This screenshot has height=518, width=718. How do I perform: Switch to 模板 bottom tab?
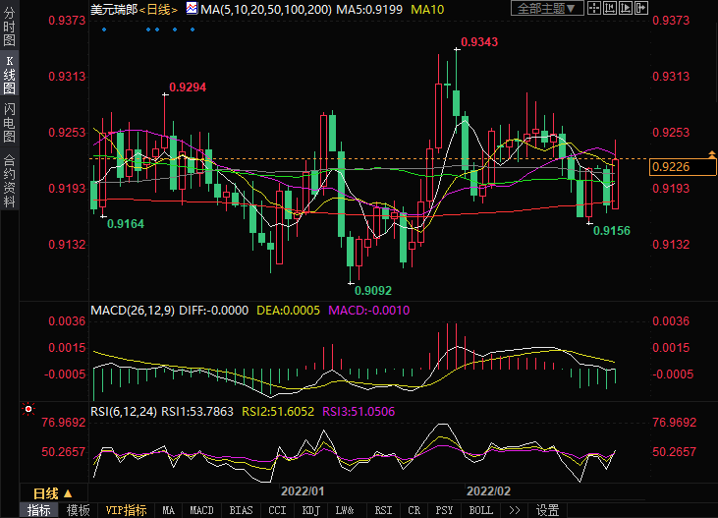(x=79, y=510)
